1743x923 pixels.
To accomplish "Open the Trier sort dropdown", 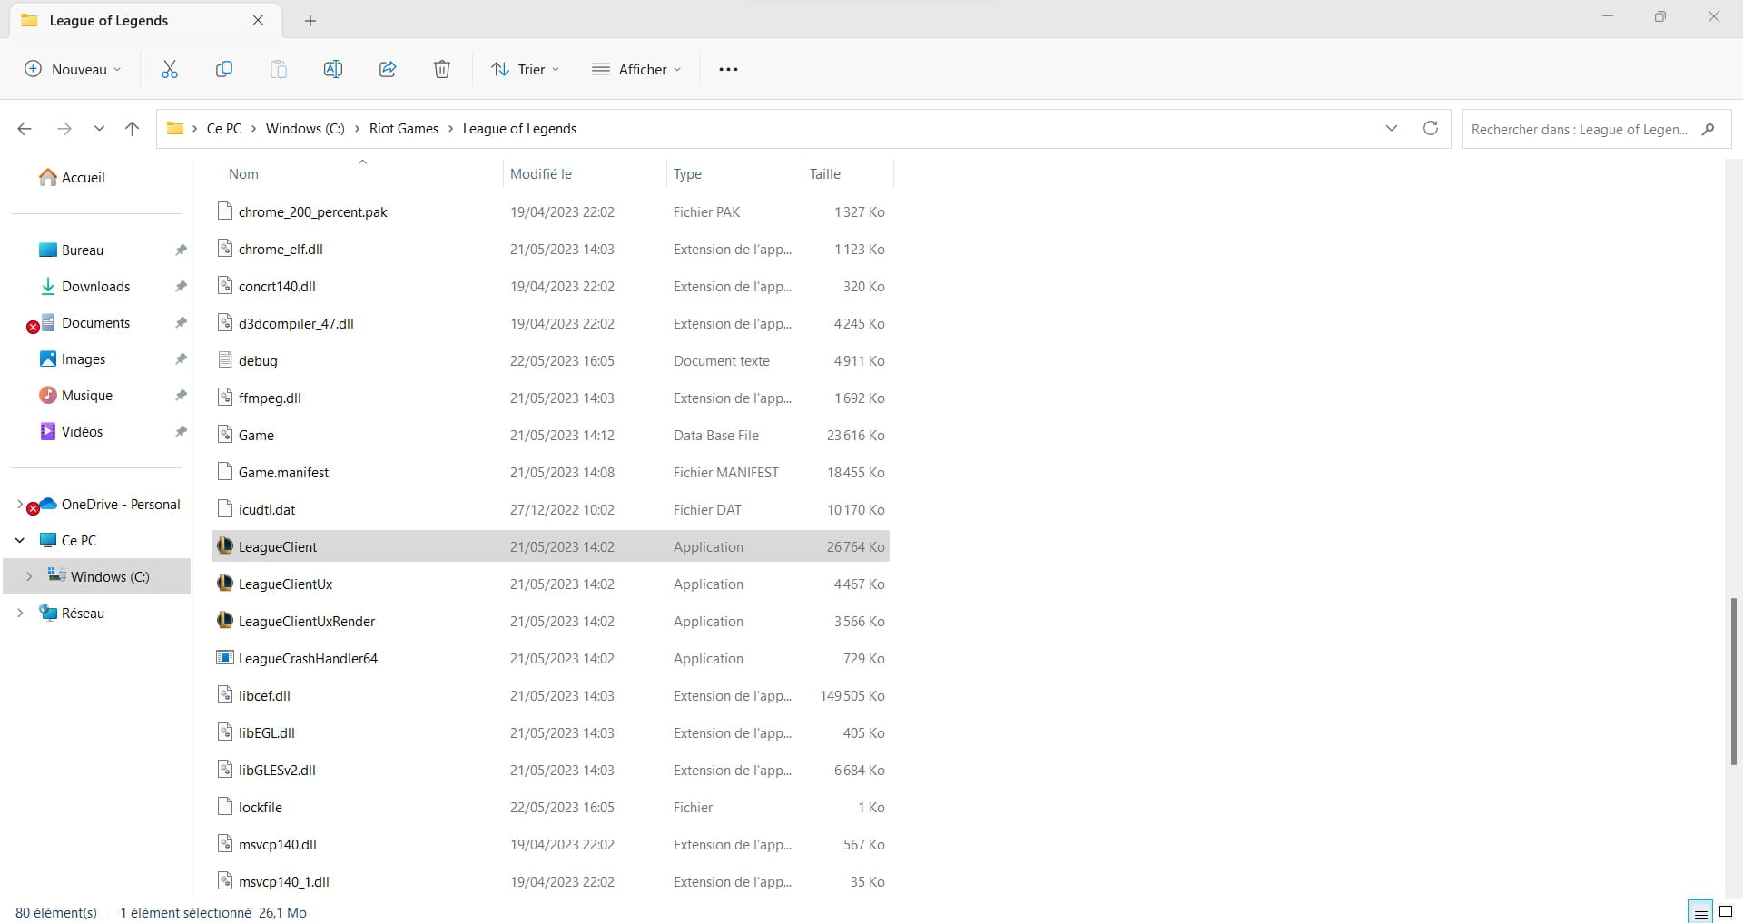I will click(x=526, y=69).
